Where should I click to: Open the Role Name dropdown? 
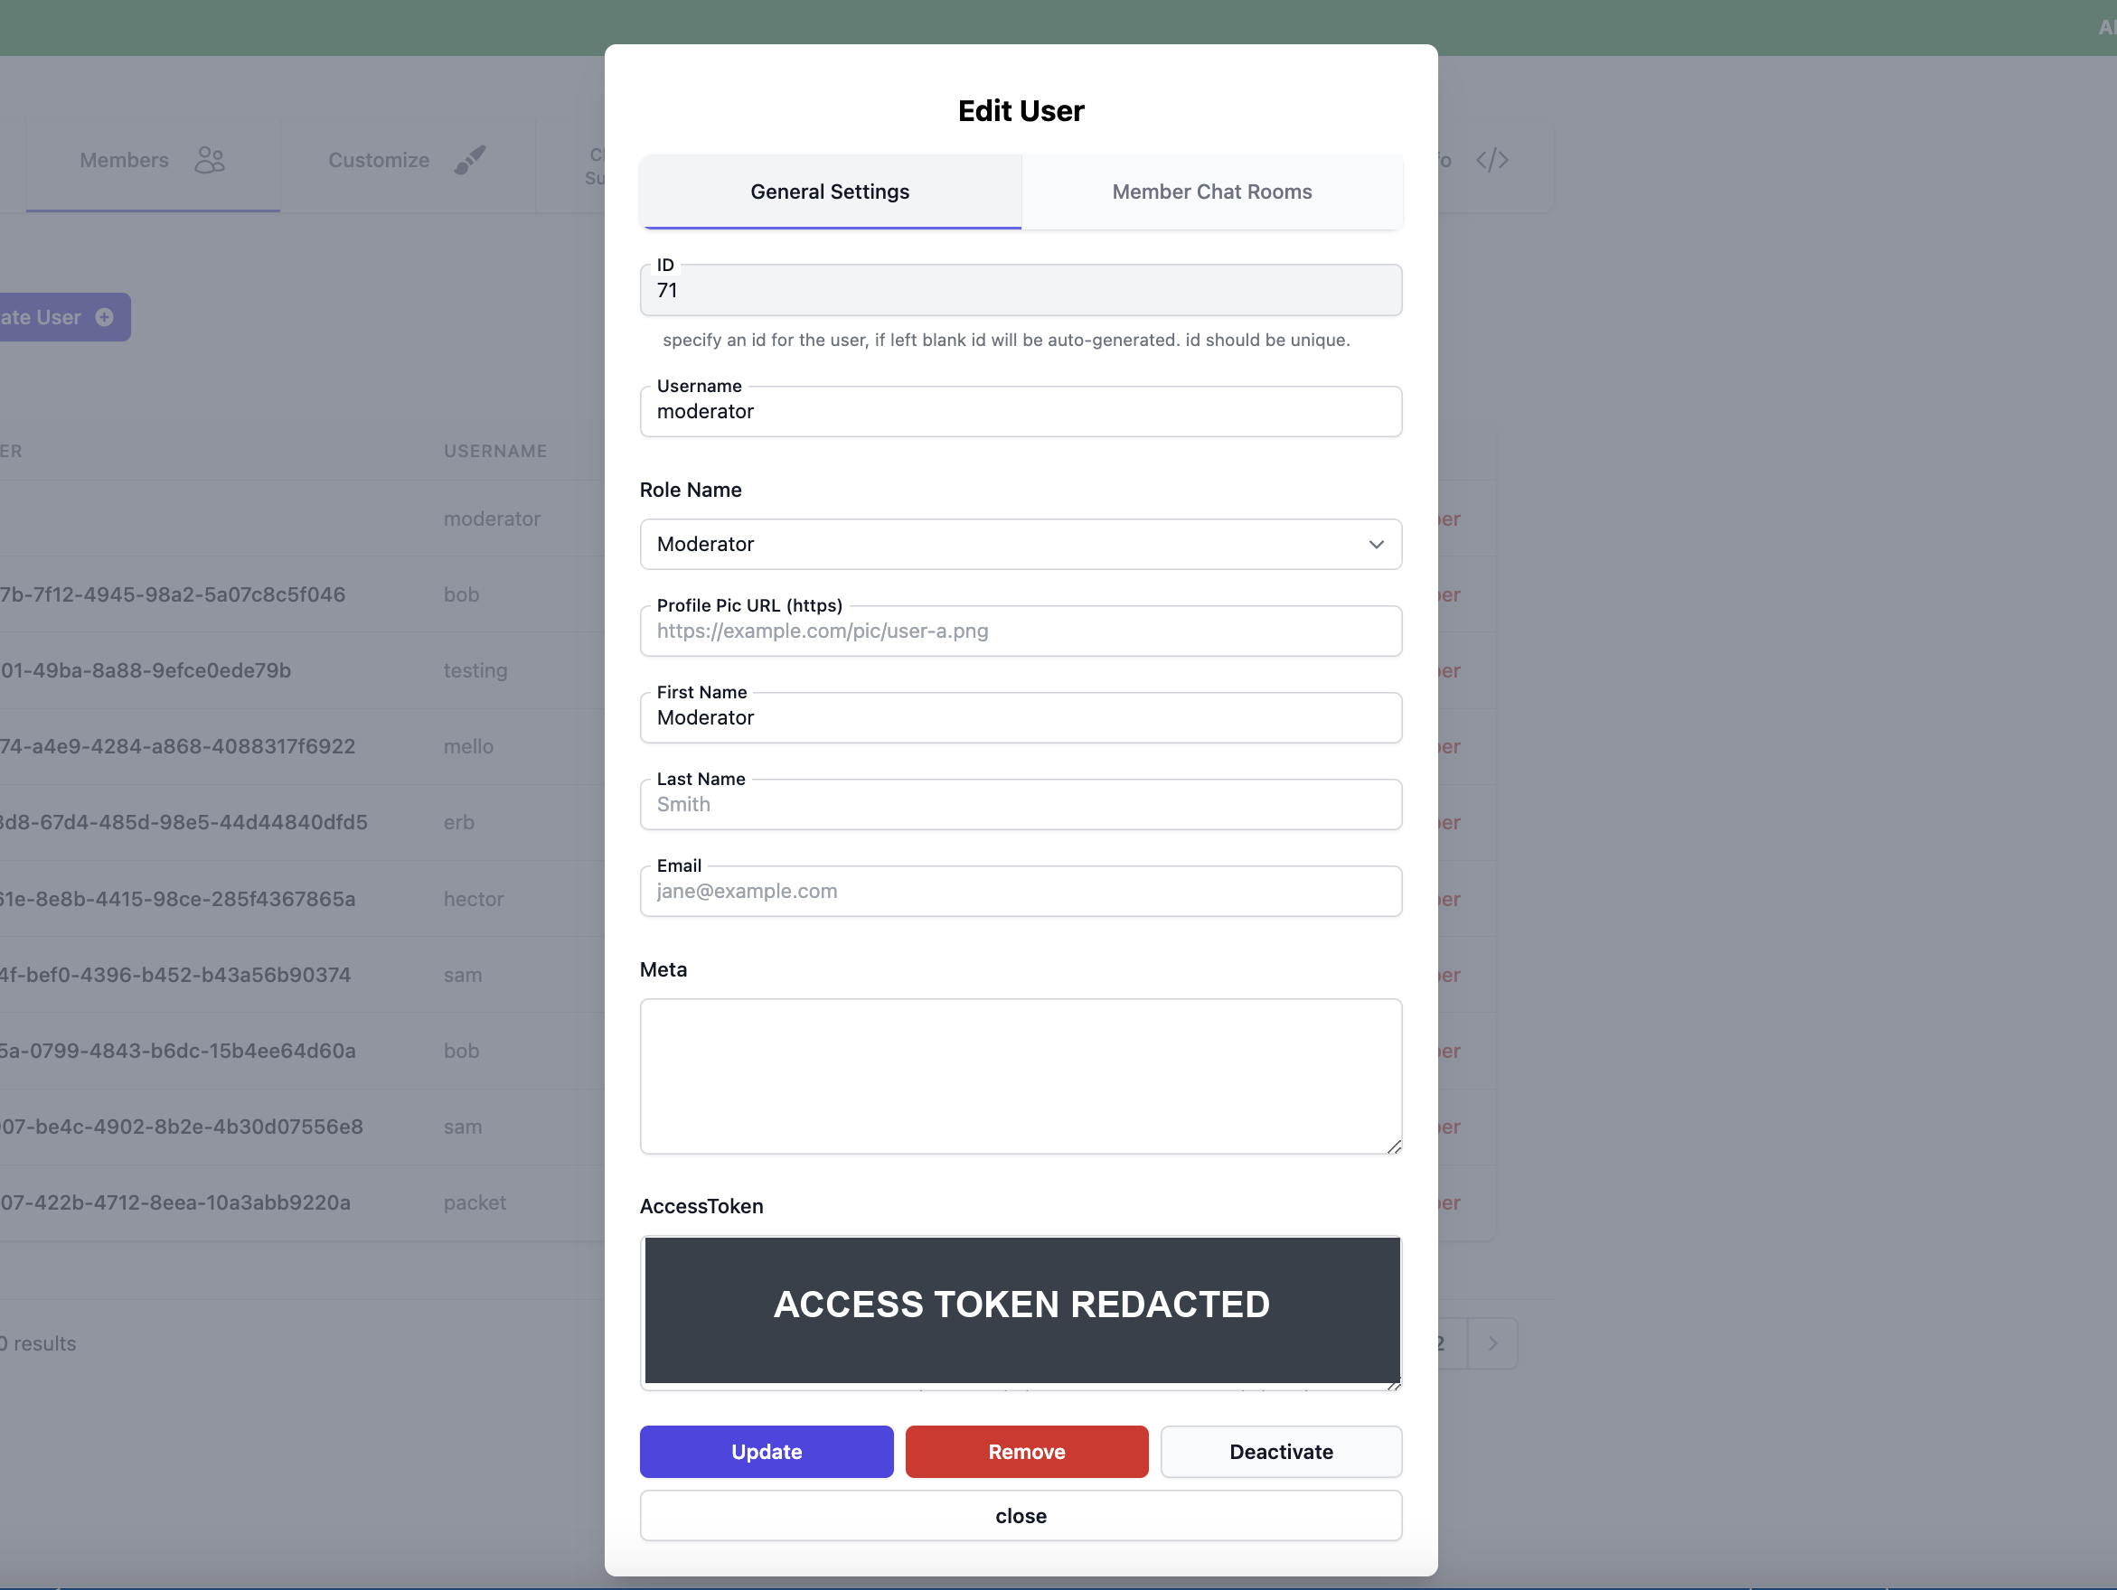[x=1021, y=545]
